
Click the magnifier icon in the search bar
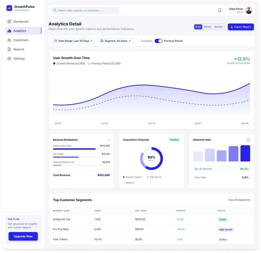point(55,10)
